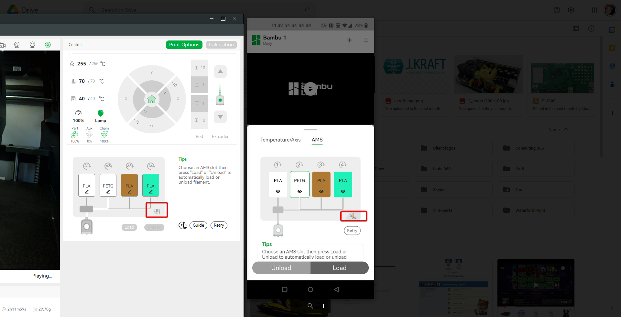
Task: Open AMS settings gear beside Guide button
Action: 182,225
